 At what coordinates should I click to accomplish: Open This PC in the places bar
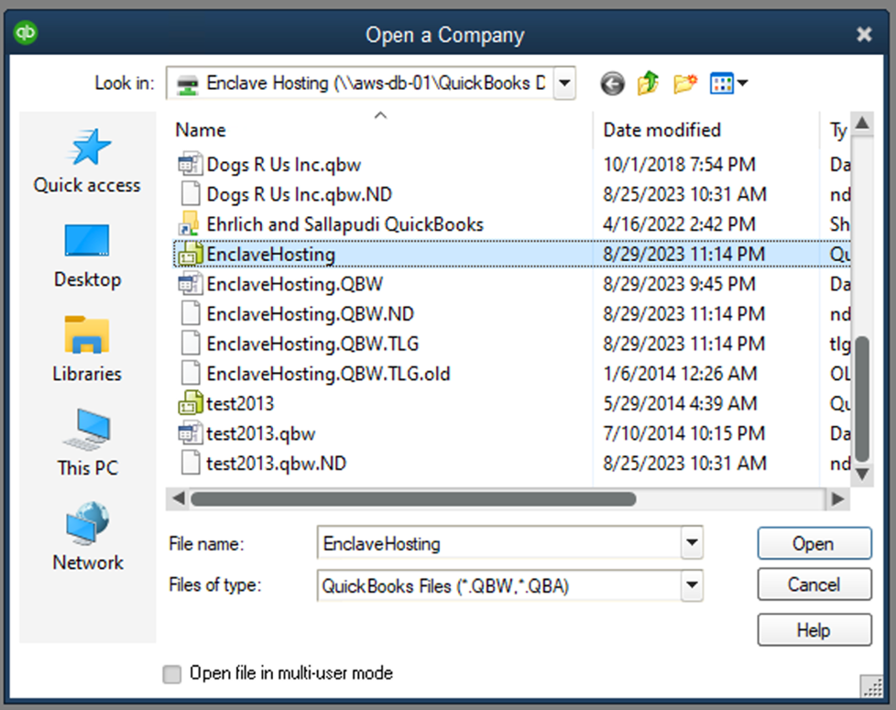(87, 443)
